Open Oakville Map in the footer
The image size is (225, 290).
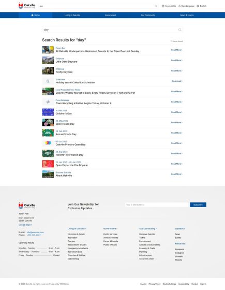(x=73, y=259)
